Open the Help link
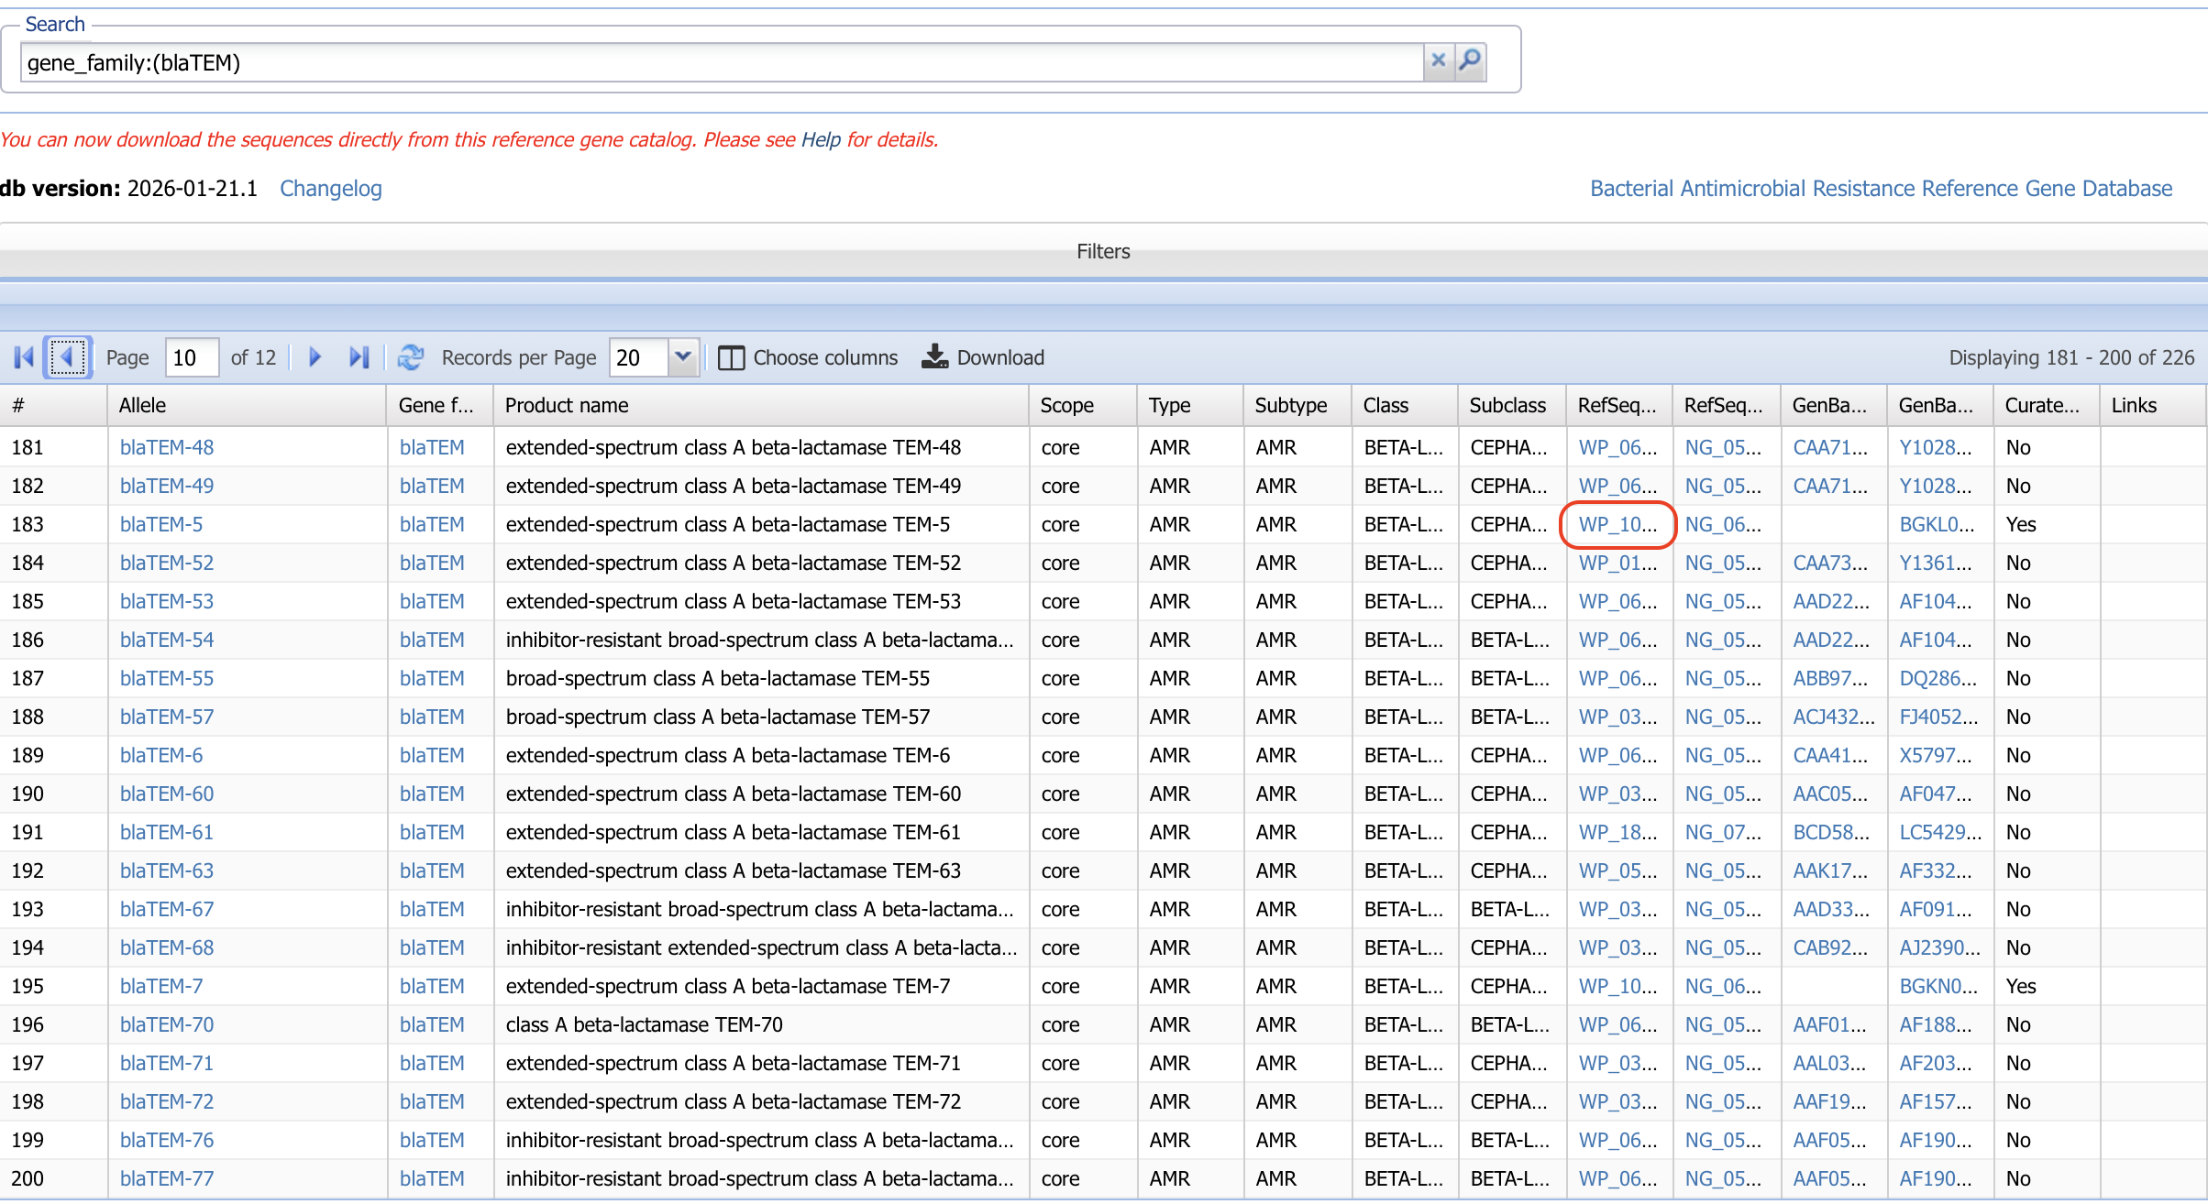Viewport: 2208px width, 1204px height. (821, 139)
